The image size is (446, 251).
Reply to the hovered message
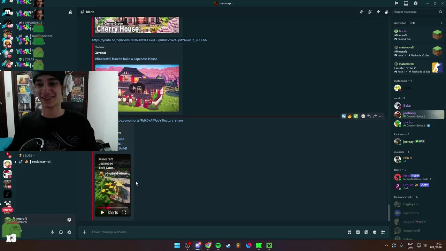[369, 116]
